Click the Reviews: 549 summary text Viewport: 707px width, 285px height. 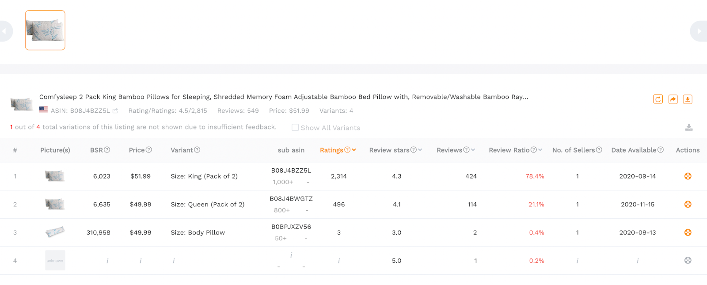point(238,111)
